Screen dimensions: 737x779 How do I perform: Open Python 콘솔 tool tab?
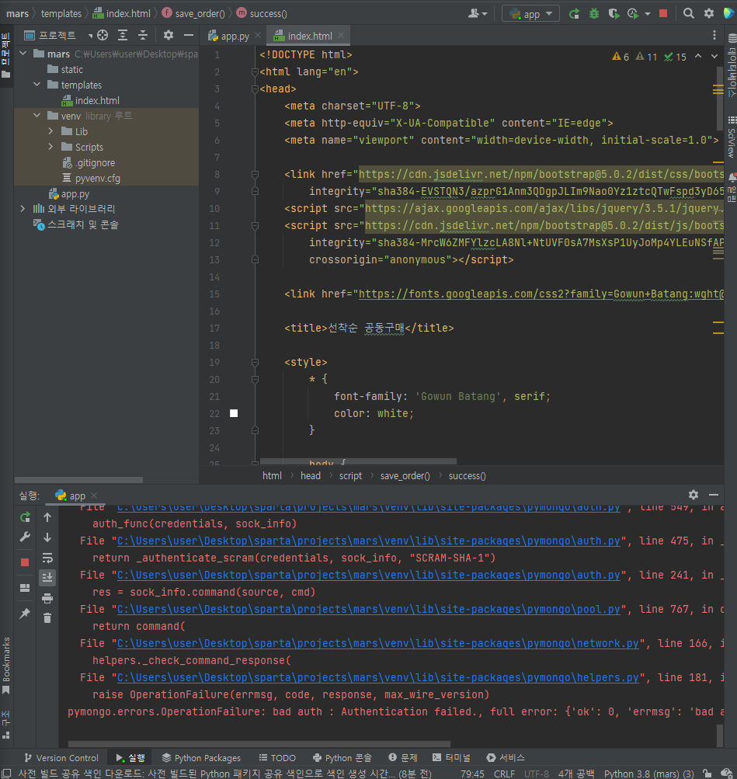pos(342,757)
